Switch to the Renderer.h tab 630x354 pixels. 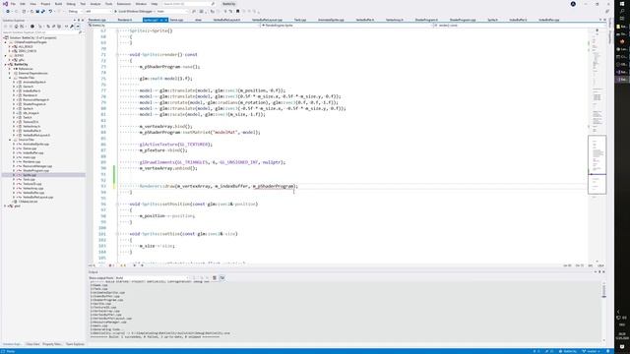pyautogui.click(x=125, y=20)
